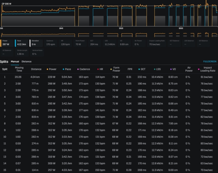Open the splits table in FULLSCREEN
218x173 pixels.
pos(210,61)
